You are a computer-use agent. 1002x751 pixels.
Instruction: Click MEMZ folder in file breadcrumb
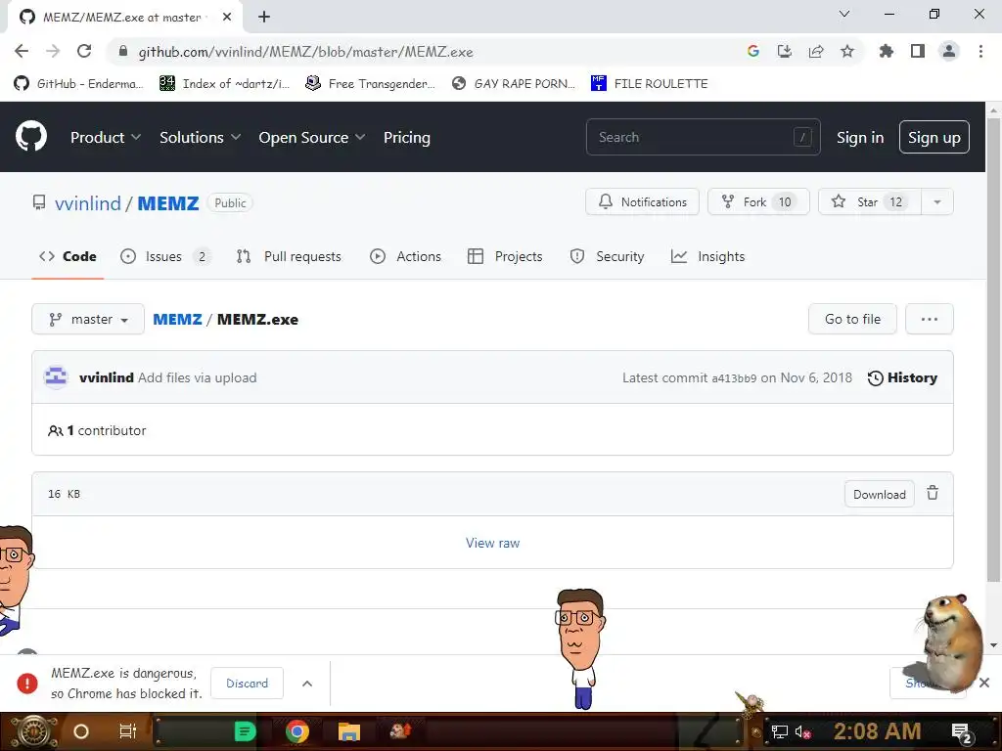click(177, 319)
